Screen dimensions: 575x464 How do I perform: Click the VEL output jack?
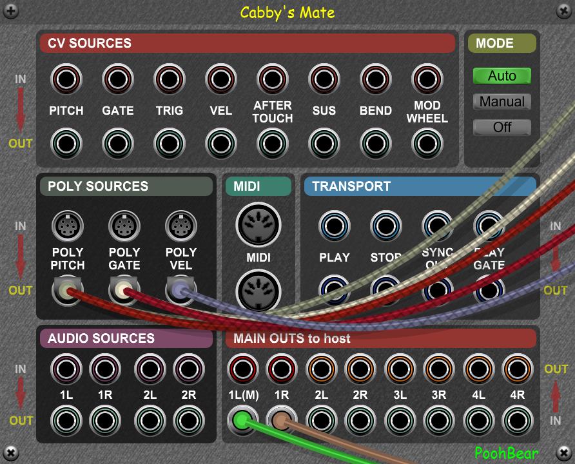click(220, 143)
